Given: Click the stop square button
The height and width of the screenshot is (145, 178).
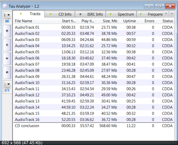Looking at the screenshot, I should click(7, 72).
